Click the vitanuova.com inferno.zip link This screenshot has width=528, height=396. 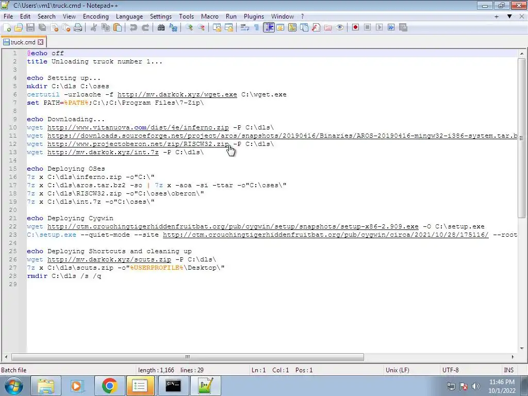coord(138,128)
